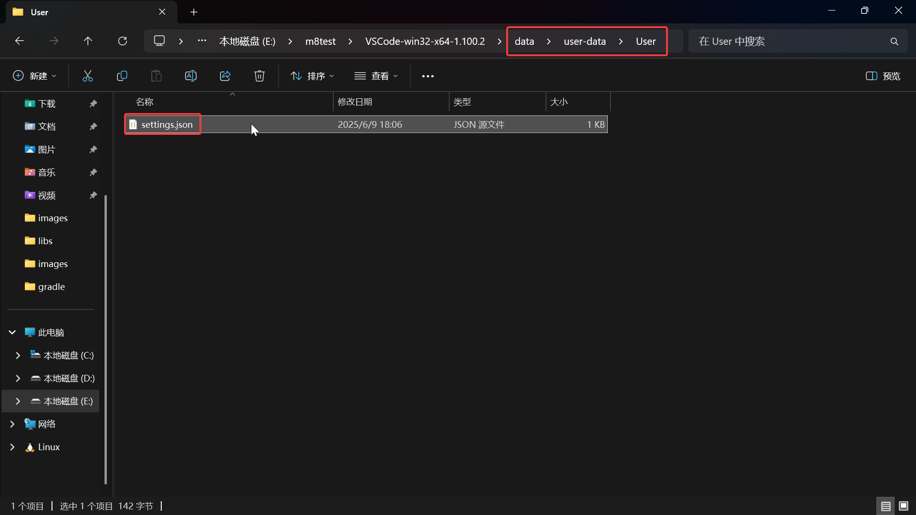Open a new tab with plus button
916x515 pixels.
pos(194,12)
